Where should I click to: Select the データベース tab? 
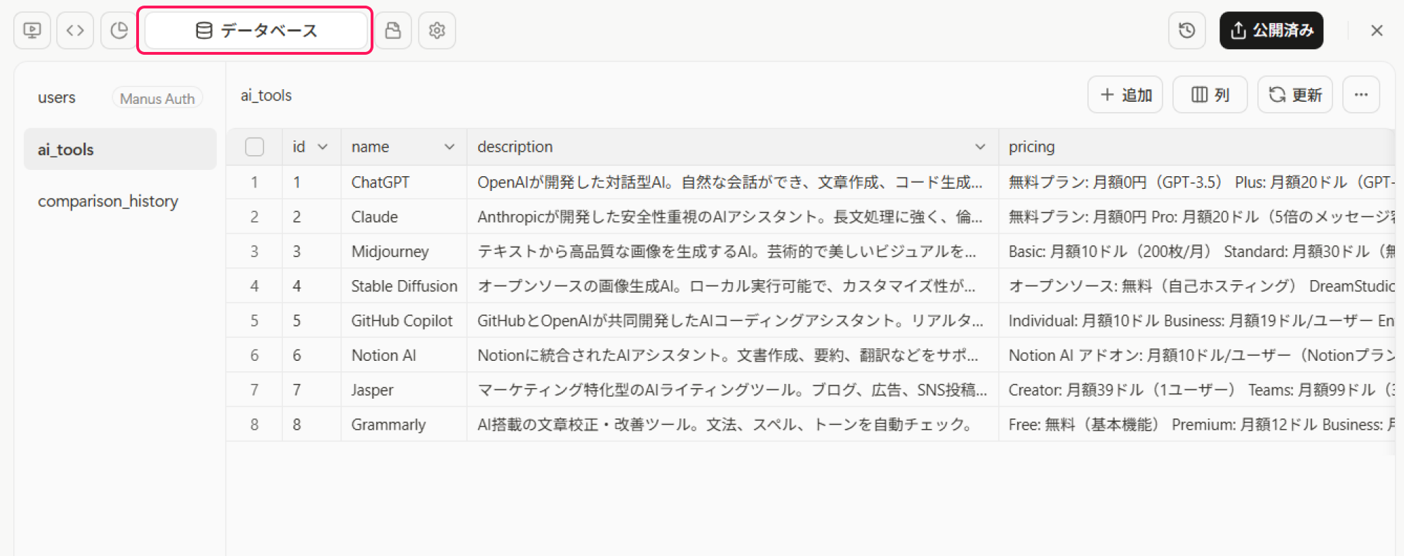256,30
